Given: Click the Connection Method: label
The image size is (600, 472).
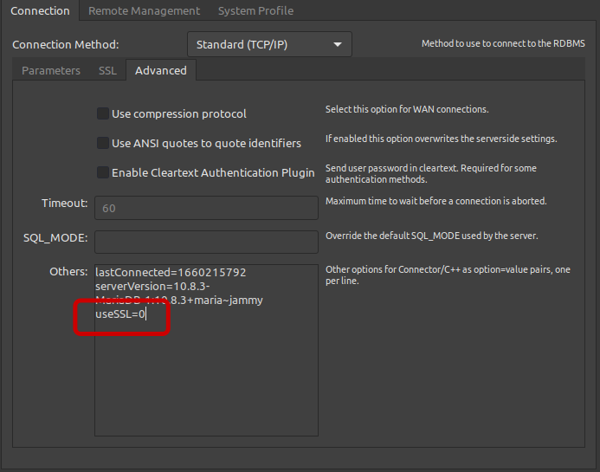Looking at the screenshot, I should 66,44.
